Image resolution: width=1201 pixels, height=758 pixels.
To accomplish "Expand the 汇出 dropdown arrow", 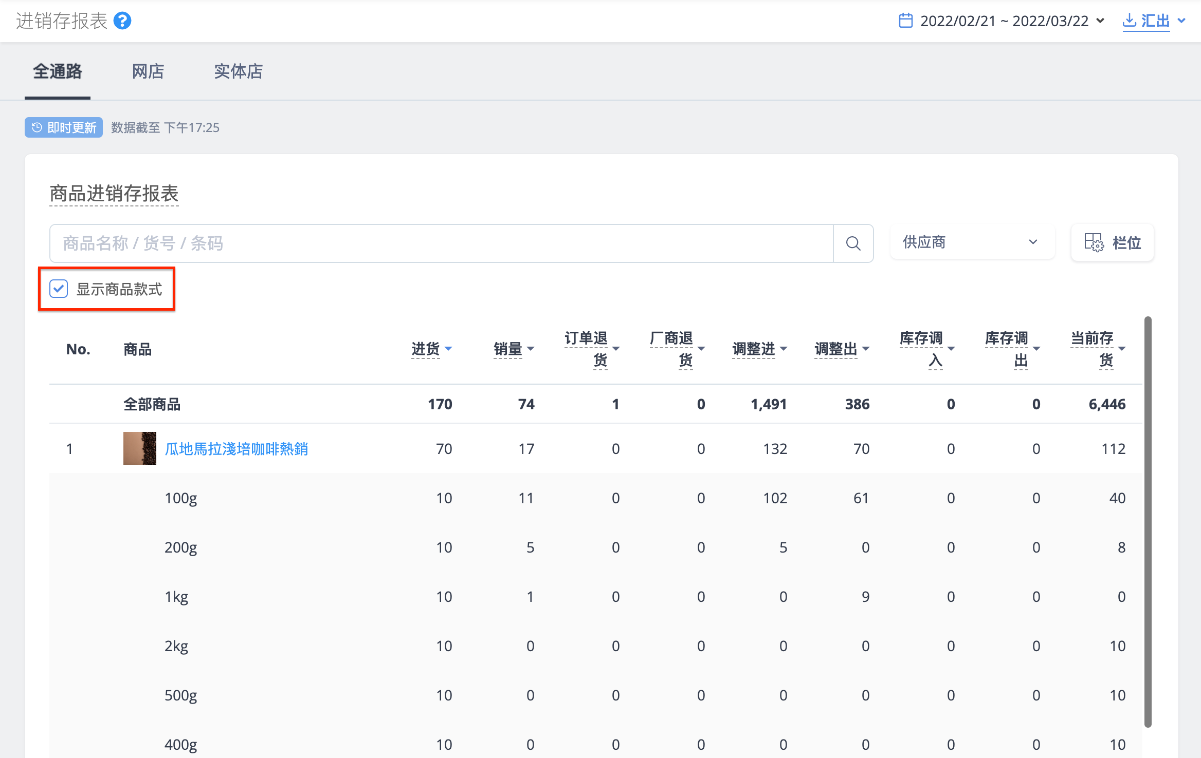I will point(1181,21).
